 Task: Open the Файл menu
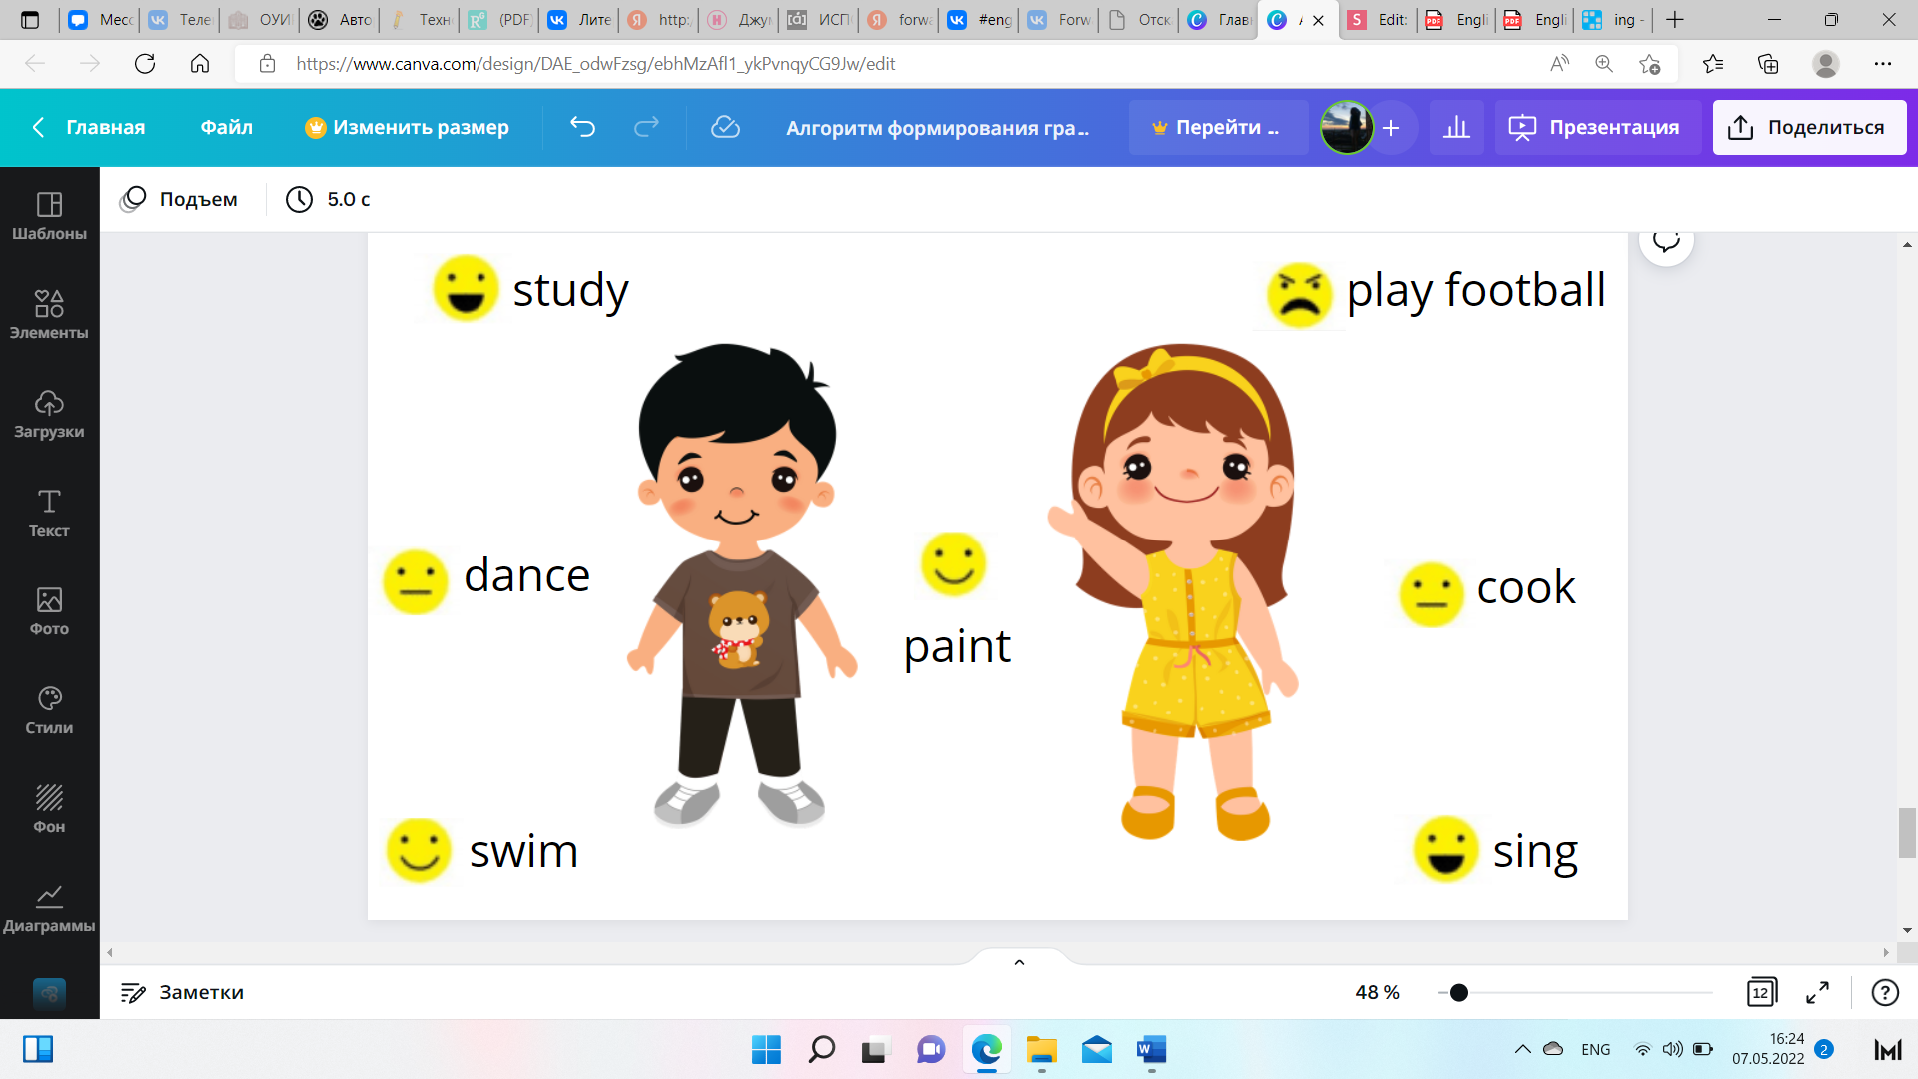[x=226, y=127]
